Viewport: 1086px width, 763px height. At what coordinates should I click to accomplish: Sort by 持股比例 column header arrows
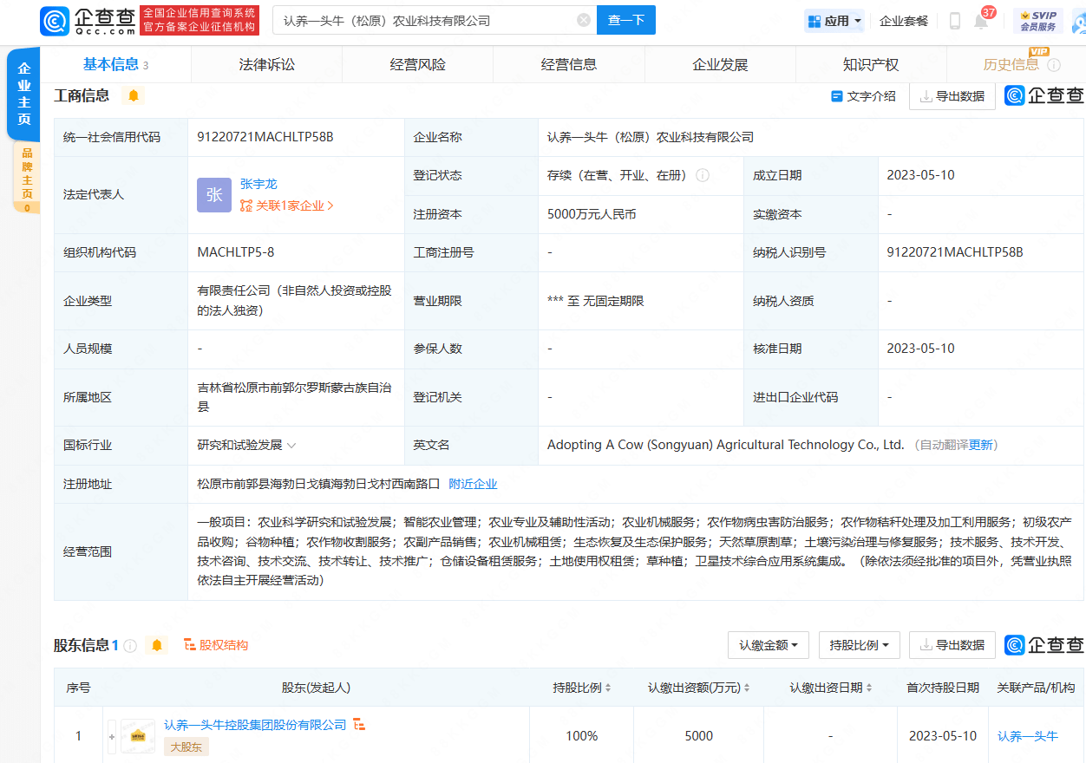[x=608, y=688]
